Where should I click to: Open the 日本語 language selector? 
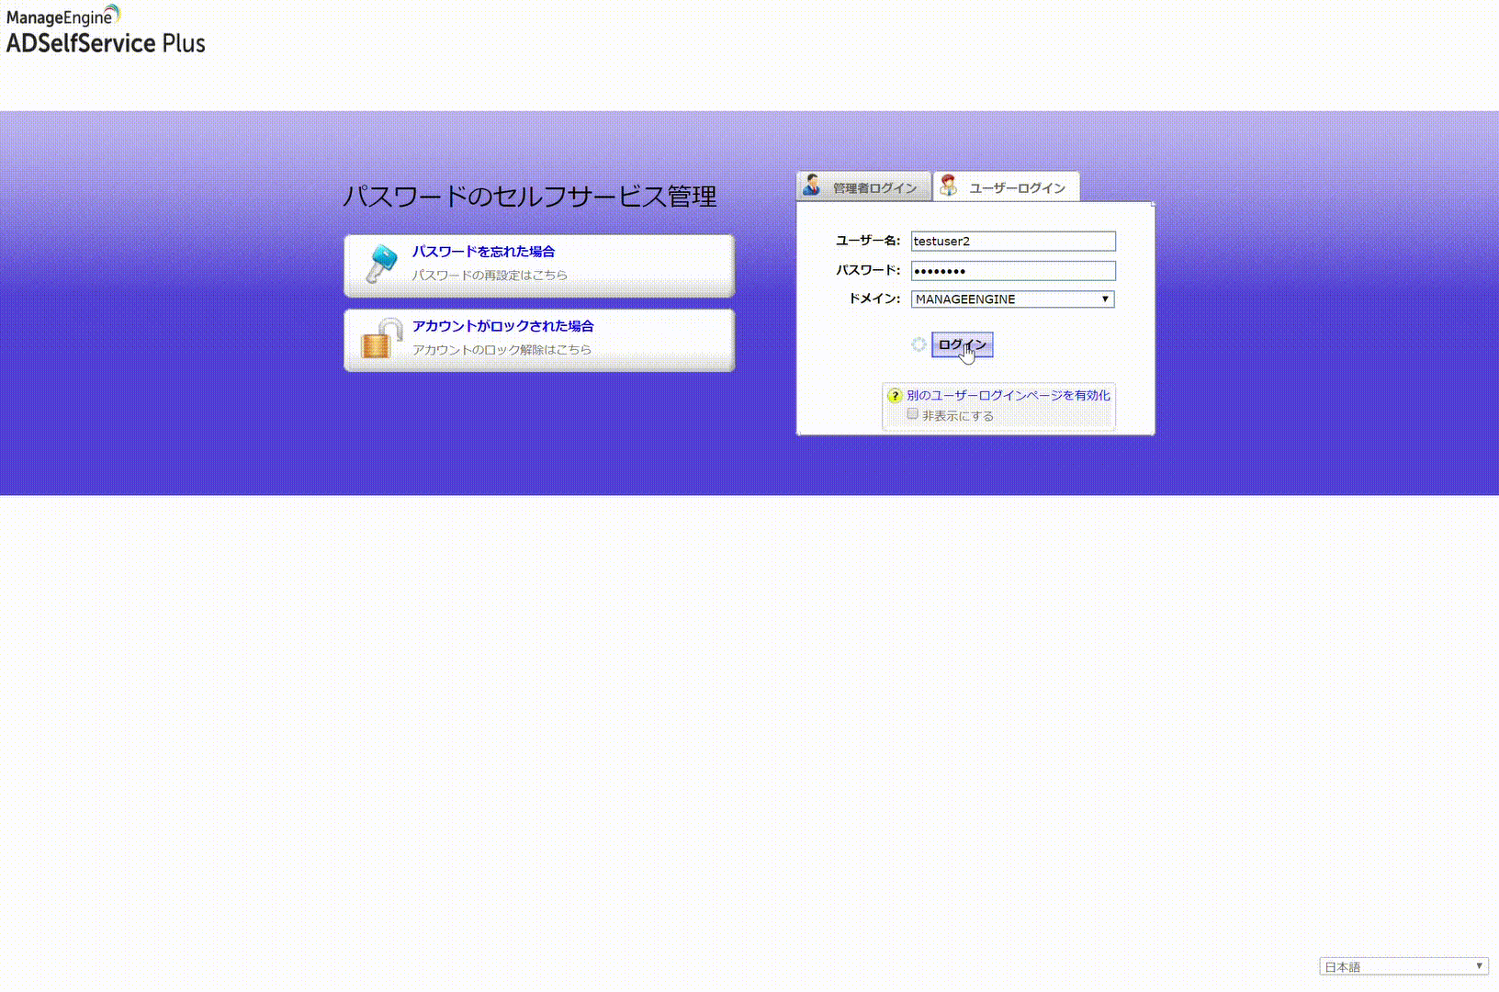pyautogui.click(x=1403, y=966)
